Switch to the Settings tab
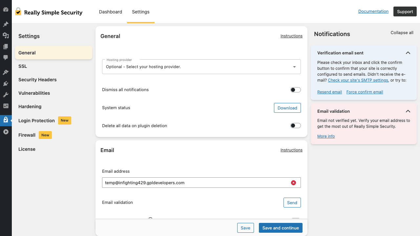The image size is (420, 236). click(x=141, y=12)
